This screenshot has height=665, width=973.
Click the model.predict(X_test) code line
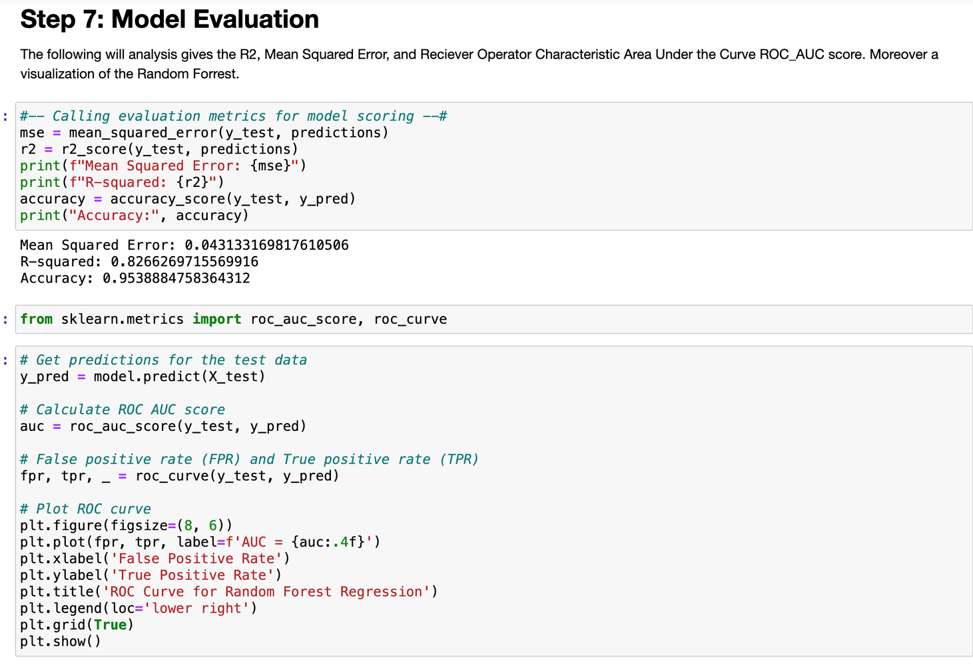click(143, 376)
